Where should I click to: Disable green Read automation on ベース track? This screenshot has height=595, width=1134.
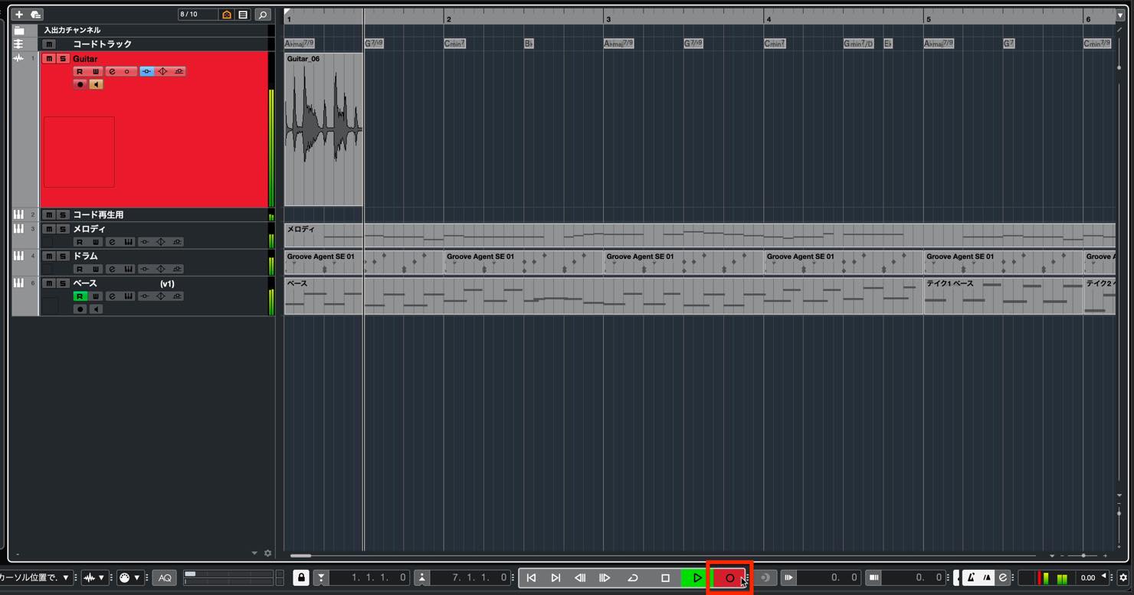click(x=80, y=296)
